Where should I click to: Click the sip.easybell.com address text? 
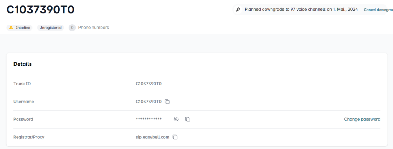(152, 137)
